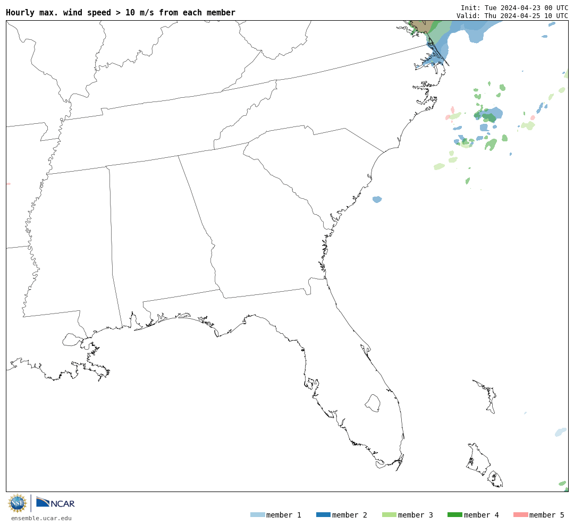Select the 'member 2' legend label
This screenshot has width=574, height=525.
[350, 515]
